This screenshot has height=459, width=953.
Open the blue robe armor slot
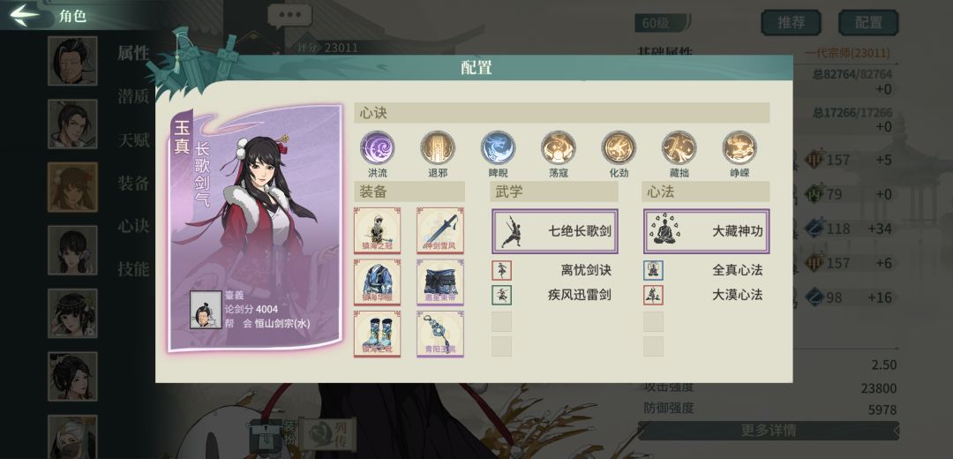point(378,282)
